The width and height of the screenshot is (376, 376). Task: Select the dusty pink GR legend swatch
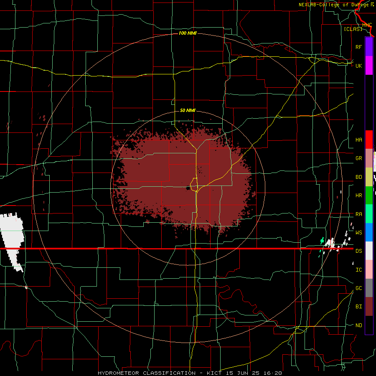[x=369, y=158]
